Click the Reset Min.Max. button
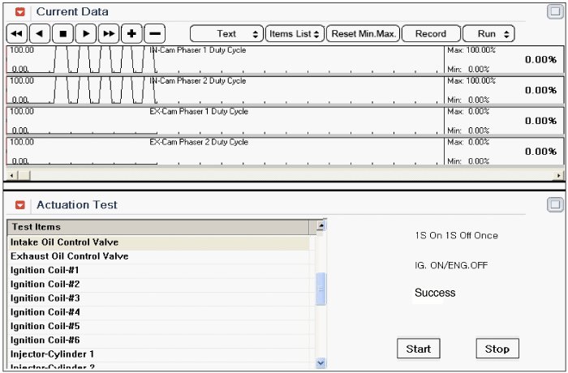 coord(363,34)
